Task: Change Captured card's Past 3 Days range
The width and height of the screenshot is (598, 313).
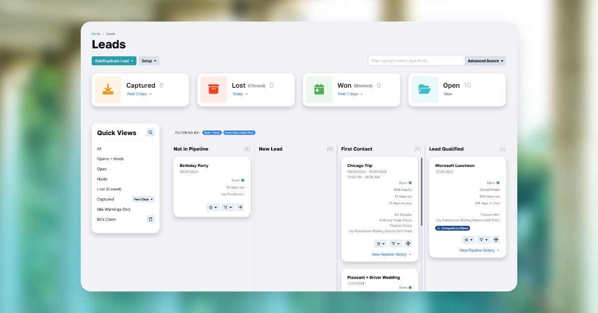Action: 139,94
